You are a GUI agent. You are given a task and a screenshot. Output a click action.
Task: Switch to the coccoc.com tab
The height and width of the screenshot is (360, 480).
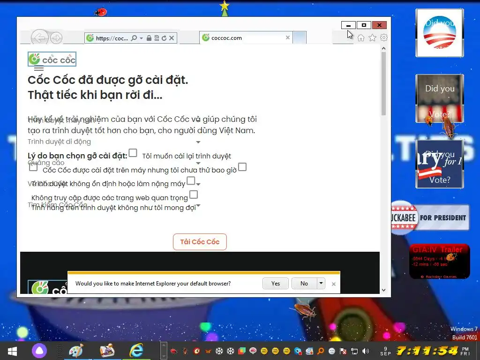click(x=245, y=37)
